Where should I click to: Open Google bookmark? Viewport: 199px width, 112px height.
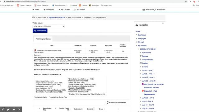(x=73, y=5)
